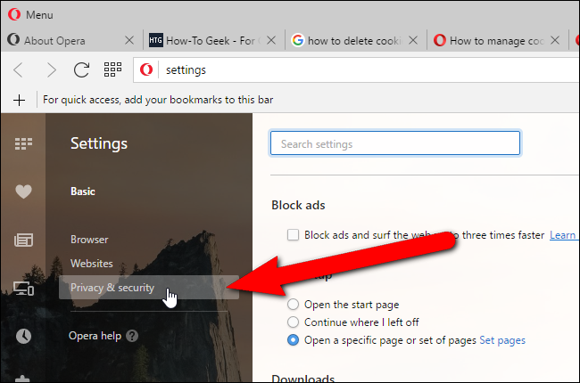Open Tabs sync devices icon in sidebar
Image resolution: width=580 pixels, height=383 pixels.
tap(23, 289)
